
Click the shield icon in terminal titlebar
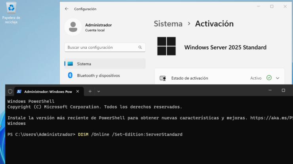tap(10, 92)
